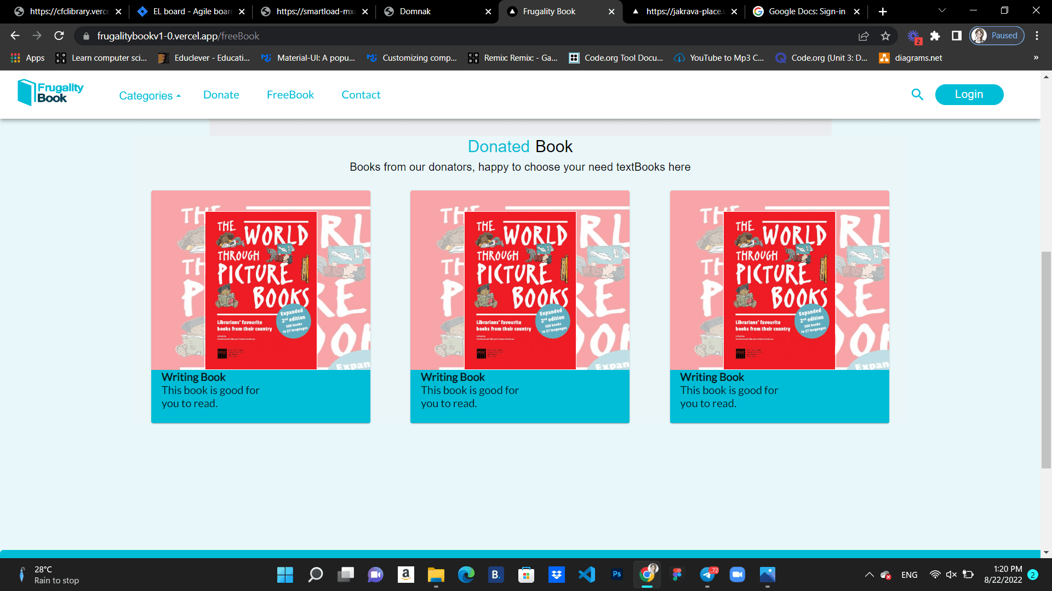Open Educlever bookmark
1052x591 pixels.
pos(204,58)
